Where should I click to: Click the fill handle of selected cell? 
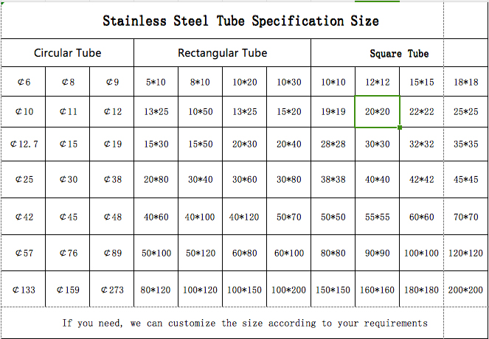pyautogui.click(x=400, y=127)
